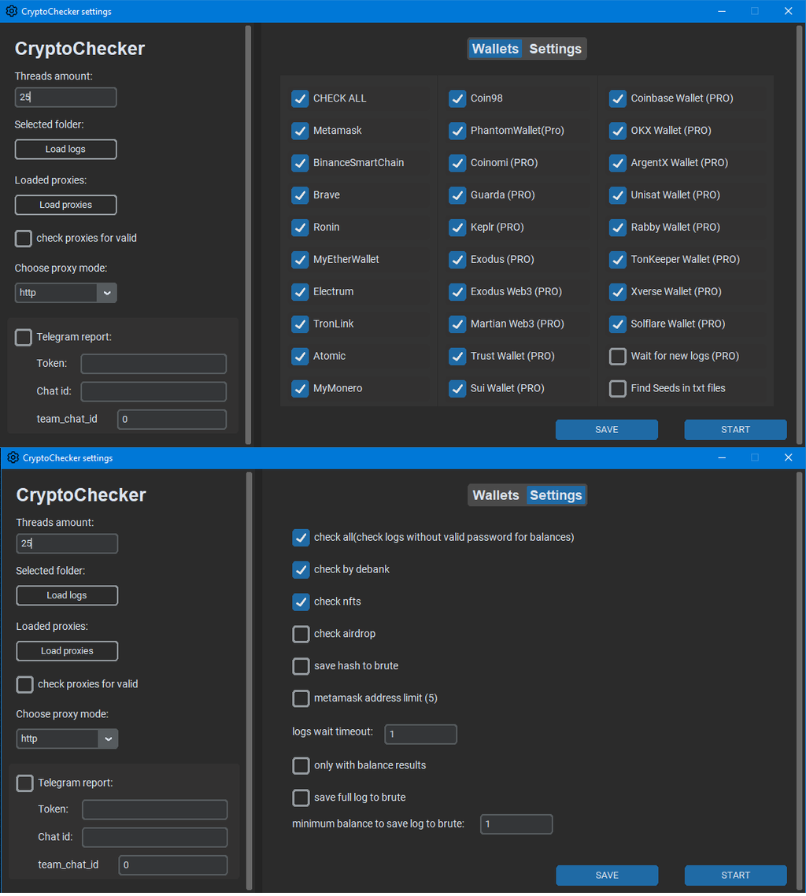Screen dimensions: 806x896
Task: Uncheck the 'check by debank' option
Action: click(301, 569)
